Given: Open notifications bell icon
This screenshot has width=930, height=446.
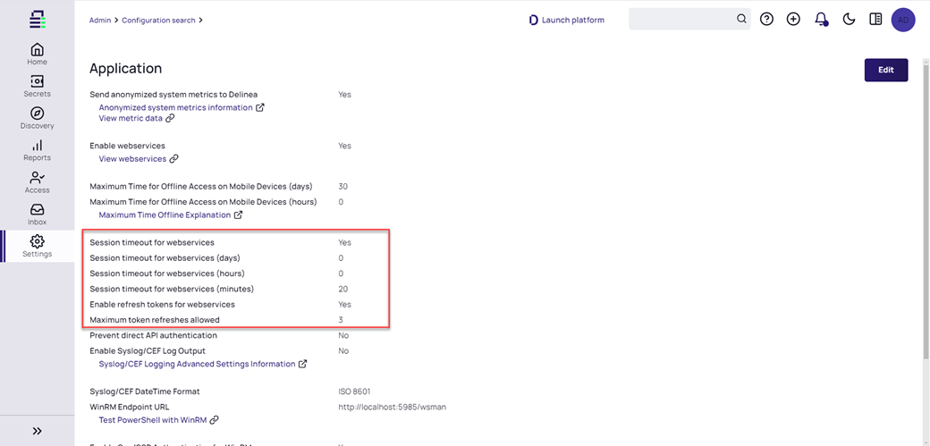Looking at the screenshot, I should point(821,20).
